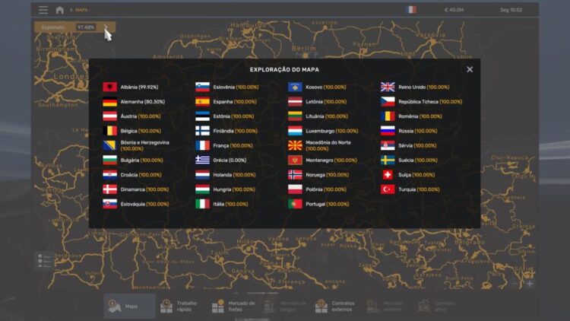The height and width of the screenshot is (321, 570).
Task: Click the France flag in list
Action: (x=202, y=145)
